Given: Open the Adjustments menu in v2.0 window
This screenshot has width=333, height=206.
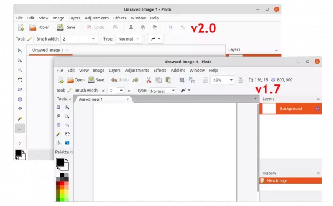Looking at the screenshot, I should coord(97,18).
